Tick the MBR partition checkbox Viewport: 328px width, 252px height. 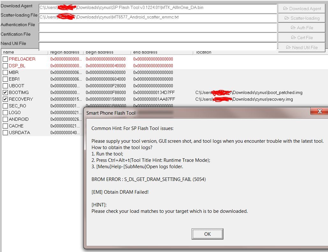point(5,73)
